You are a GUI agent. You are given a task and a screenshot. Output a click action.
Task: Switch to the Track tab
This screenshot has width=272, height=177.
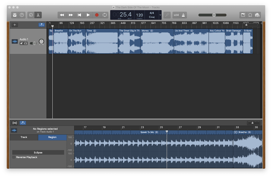[x=24, y=137]
